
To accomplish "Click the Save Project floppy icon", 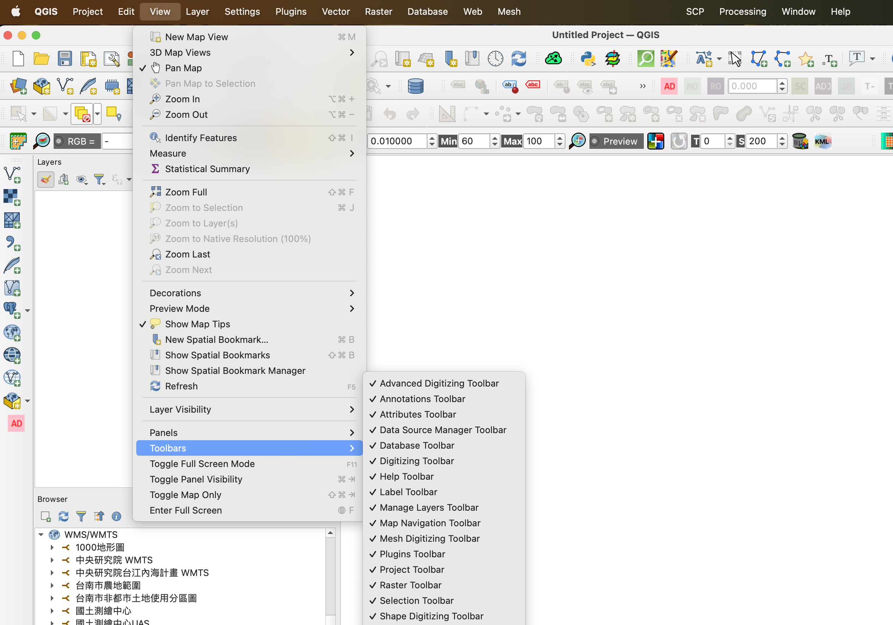I will coord(65,59).
